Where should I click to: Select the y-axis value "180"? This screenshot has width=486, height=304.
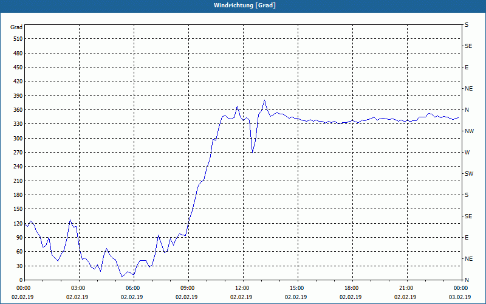tap(18, 195)
